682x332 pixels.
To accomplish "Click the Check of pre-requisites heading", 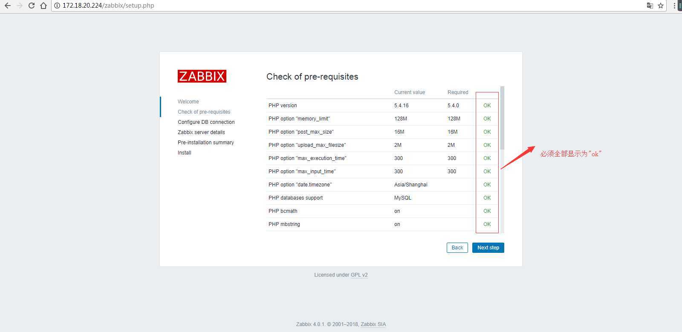I will tap(312, 77).
